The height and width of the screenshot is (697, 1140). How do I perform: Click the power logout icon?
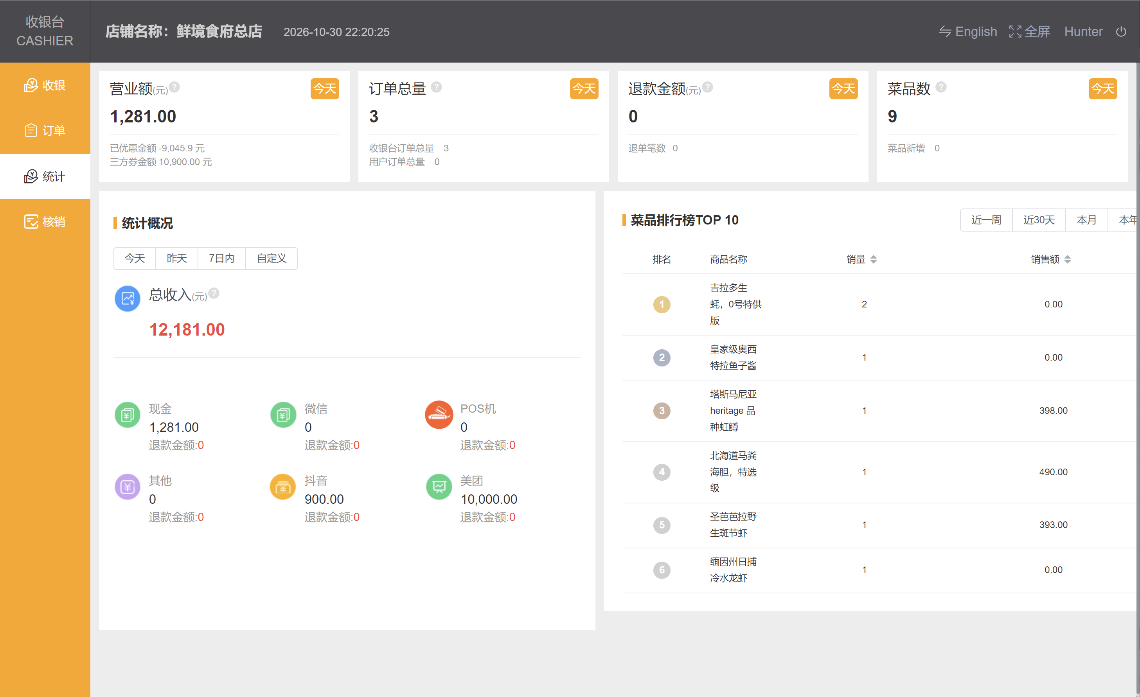pos(1121,31)
